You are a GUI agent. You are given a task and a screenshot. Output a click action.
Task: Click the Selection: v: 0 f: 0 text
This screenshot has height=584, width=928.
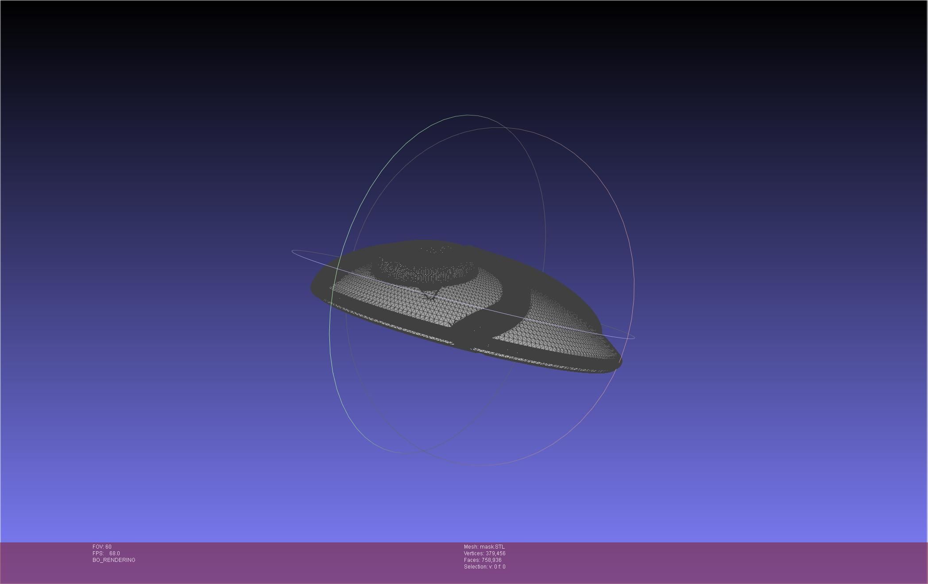pyautogui.click(x=484, y=567)
